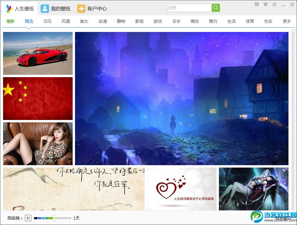Open 账户中心 account center
Screen dimensions: 297x225
[92, 8]
